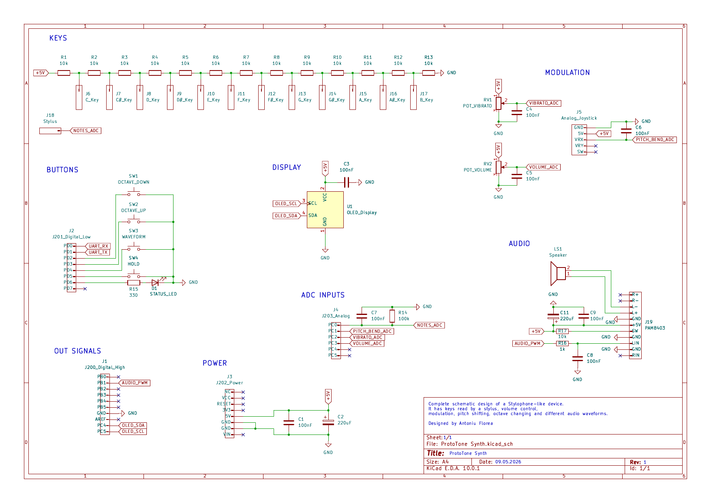Click the C7 100nF capacitor symbol
This screenshot has height=503, width=711.
362,316
